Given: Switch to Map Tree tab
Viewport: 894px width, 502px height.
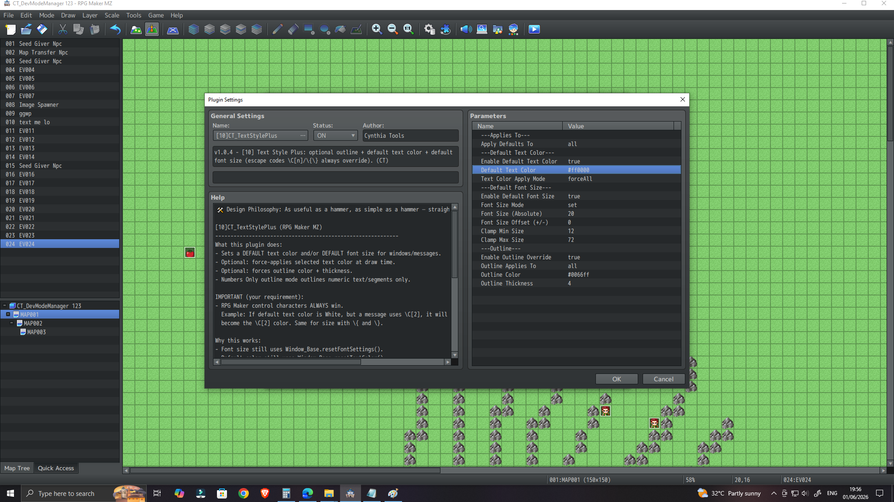Looking at the screenshot, I should pos(17,468).
